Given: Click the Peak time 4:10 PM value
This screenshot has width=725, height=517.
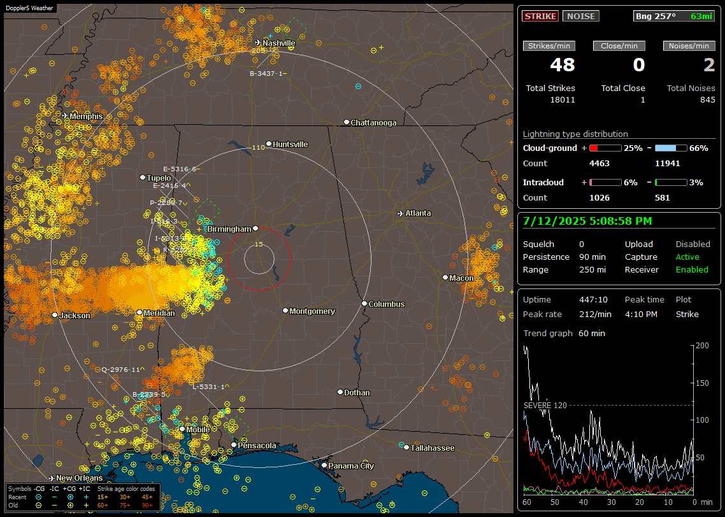Looking at the screenshot, I should click(x=641, y=314).
